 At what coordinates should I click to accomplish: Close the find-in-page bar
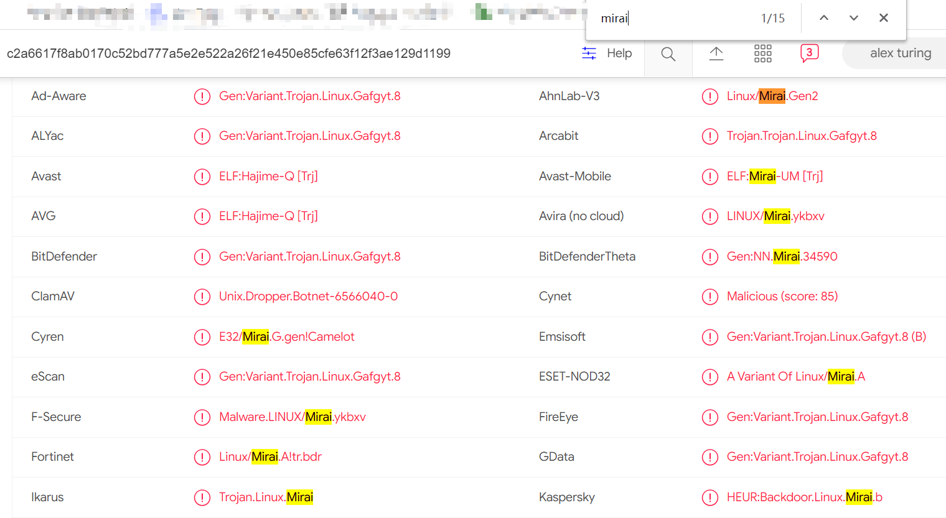click(x=884, y=18)
